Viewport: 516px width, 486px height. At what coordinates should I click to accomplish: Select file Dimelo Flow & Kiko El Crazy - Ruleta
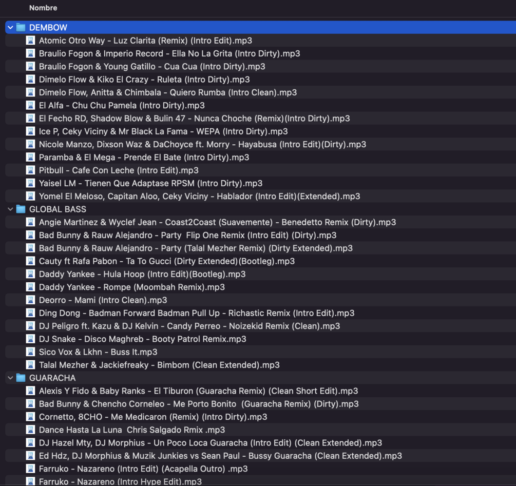[x=144, y=79]
